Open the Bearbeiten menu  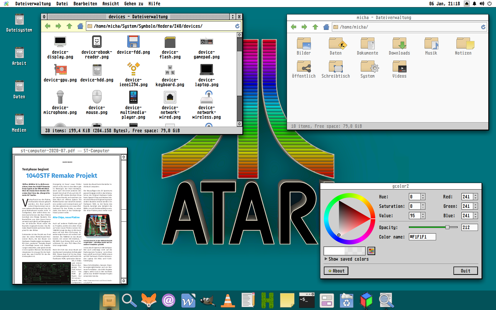click(x=85, y=4)
